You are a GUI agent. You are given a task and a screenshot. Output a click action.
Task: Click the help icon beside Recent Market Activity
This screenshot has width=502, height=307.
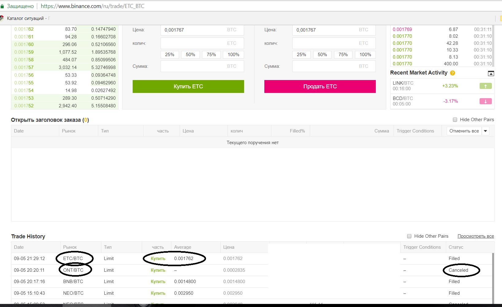452,73
